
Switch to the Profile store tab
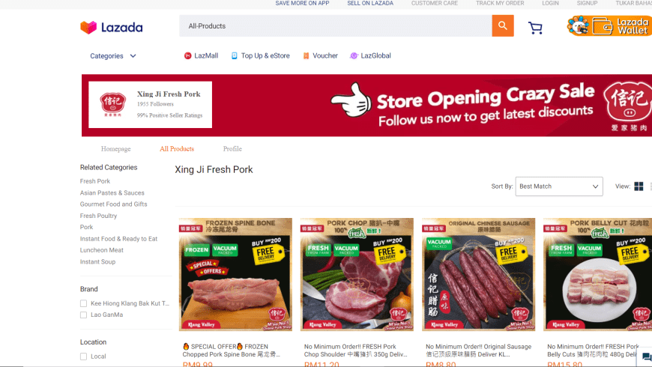coord(232,149)
